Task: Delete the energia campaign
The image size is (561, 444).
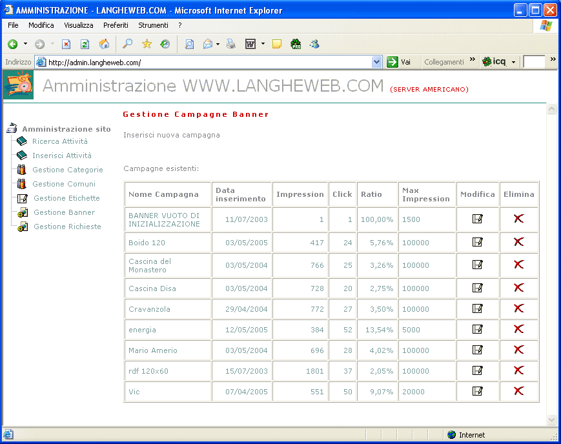Action: point(519,329)
